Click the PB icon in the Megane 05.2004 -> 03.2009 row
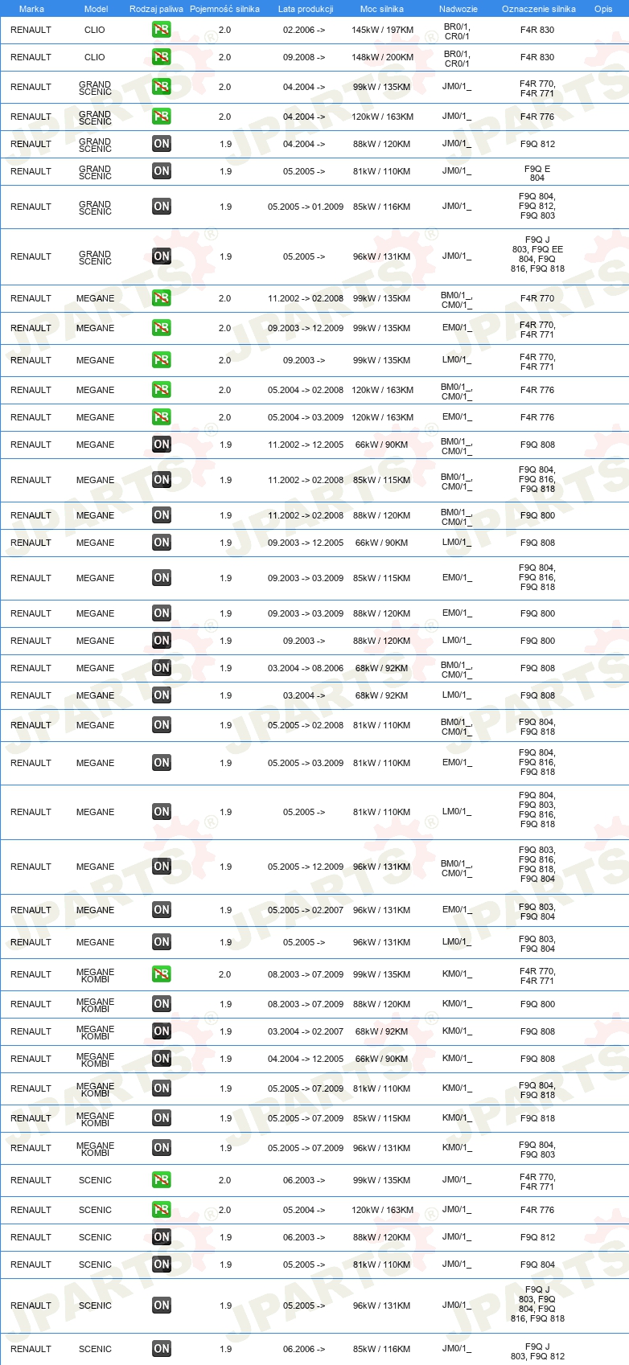 click(x=162, y=417)
